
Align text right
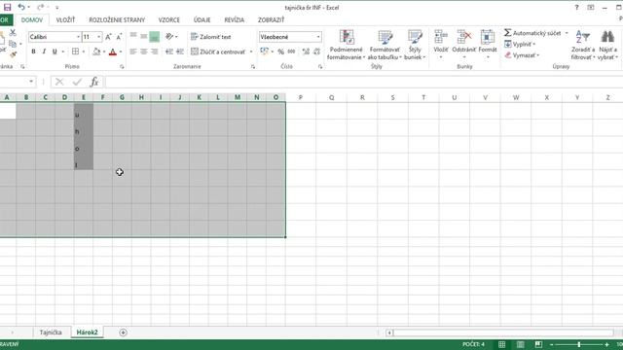[155, 52]
